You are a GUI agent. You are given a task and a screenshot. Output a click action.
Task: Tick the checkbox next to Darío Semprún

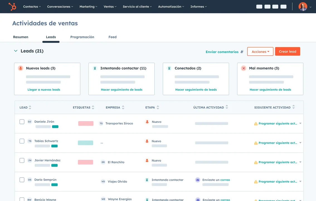22,180
